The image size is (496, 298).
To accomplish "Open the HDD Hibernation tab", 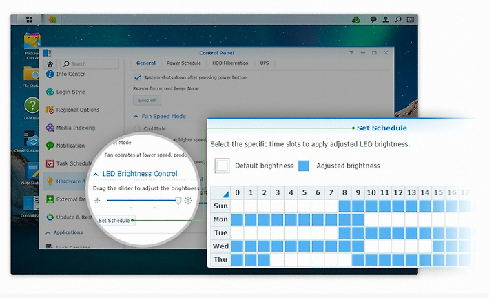I will [x=230, y=63].
